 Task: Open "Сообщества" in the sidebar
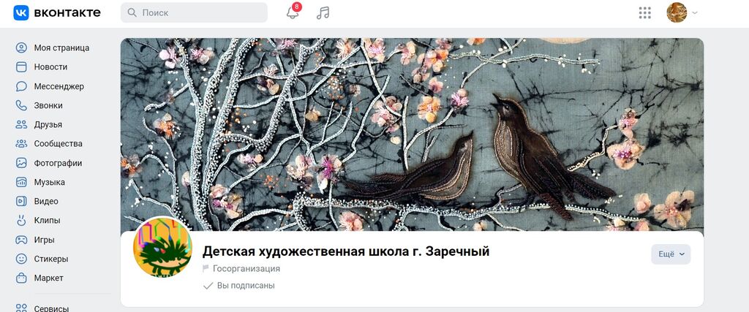(59, 144)
